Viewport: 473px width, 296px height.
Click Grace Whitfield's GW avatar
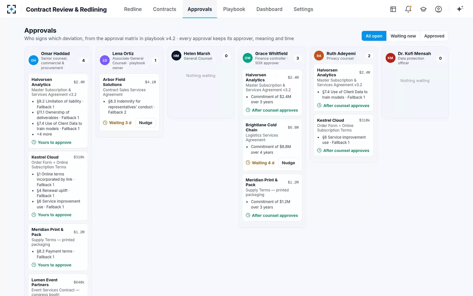pyautogui.click(x=248, y=58)
